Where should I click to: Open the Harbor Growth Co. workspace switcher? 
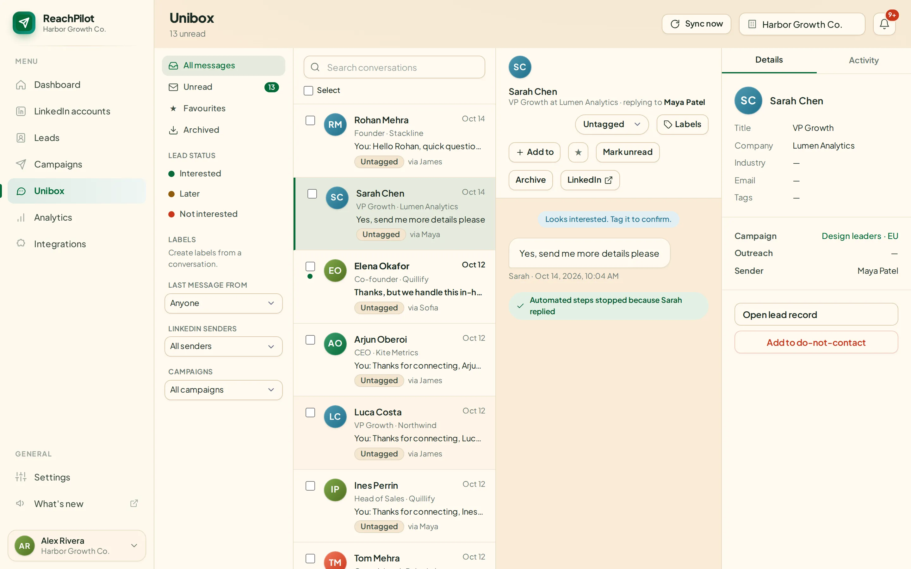[x=802, y=24]
